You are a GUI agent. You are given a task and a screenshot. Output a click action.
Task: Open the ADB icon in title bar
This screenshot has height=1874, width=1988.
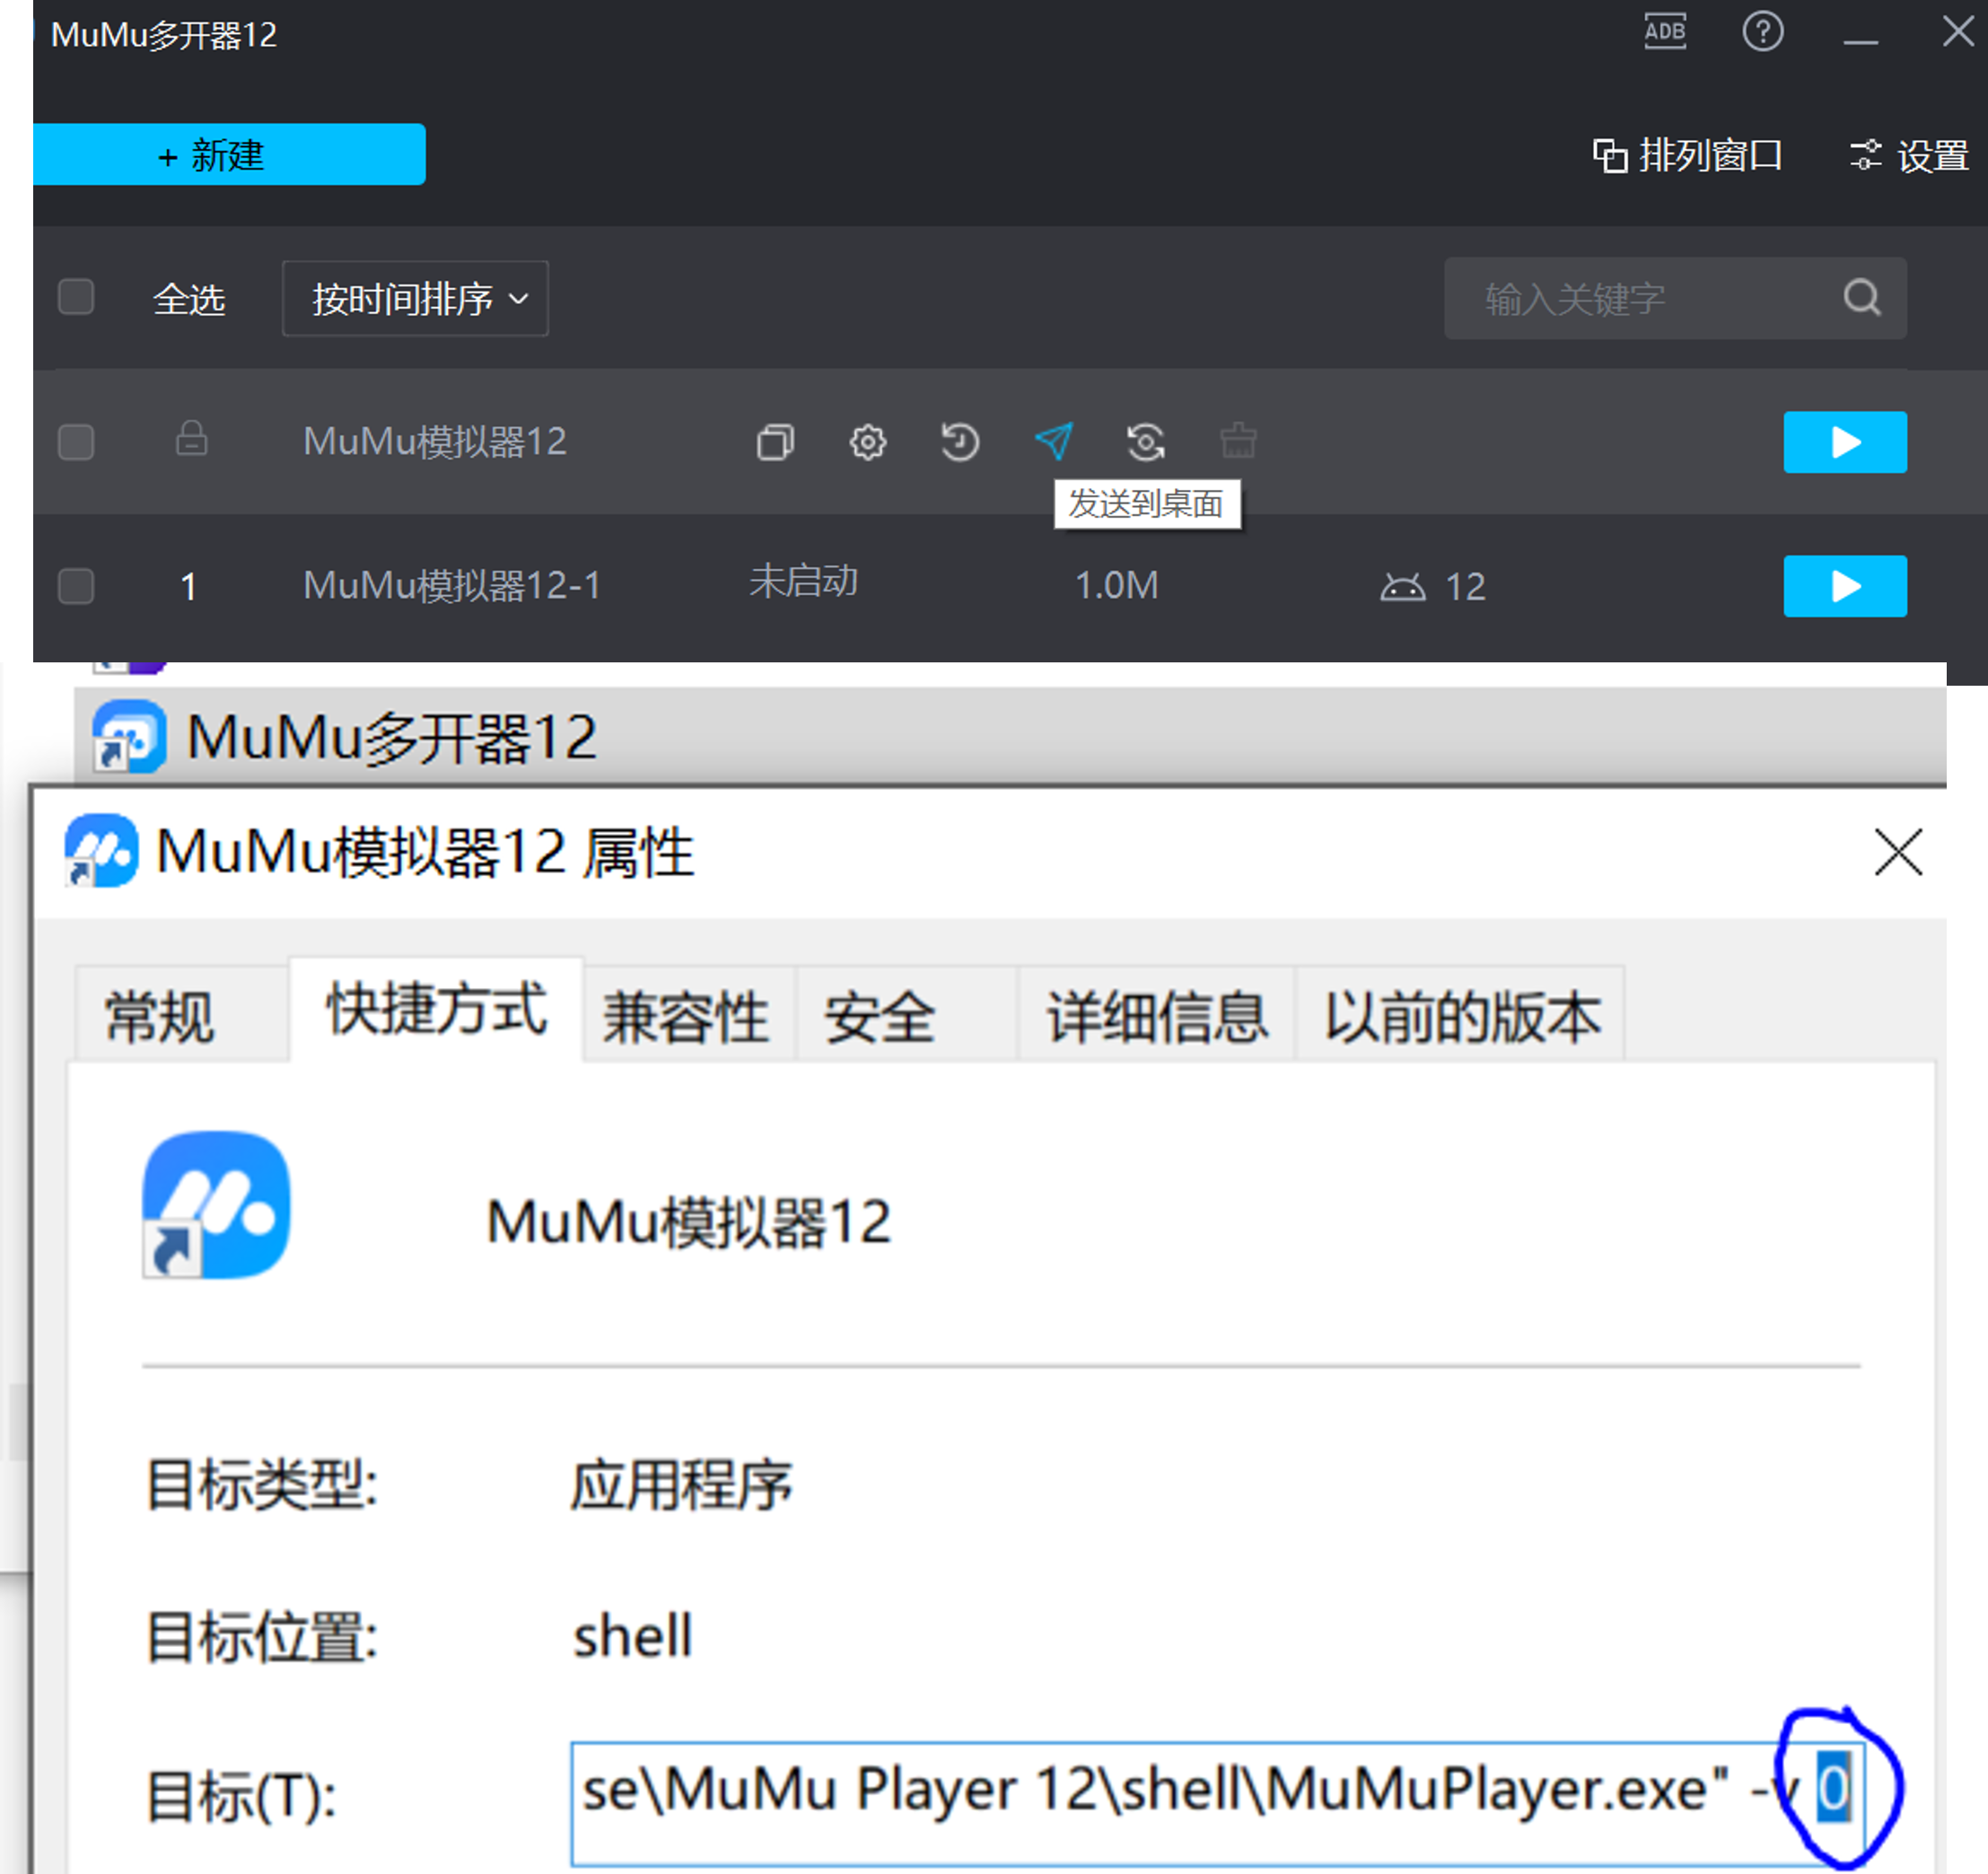pos(1665,32)
